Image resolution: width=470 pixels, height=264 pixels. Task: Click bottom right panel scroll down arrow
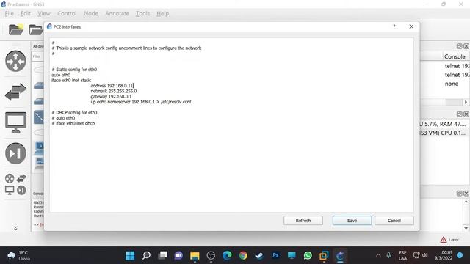[466, 228]
